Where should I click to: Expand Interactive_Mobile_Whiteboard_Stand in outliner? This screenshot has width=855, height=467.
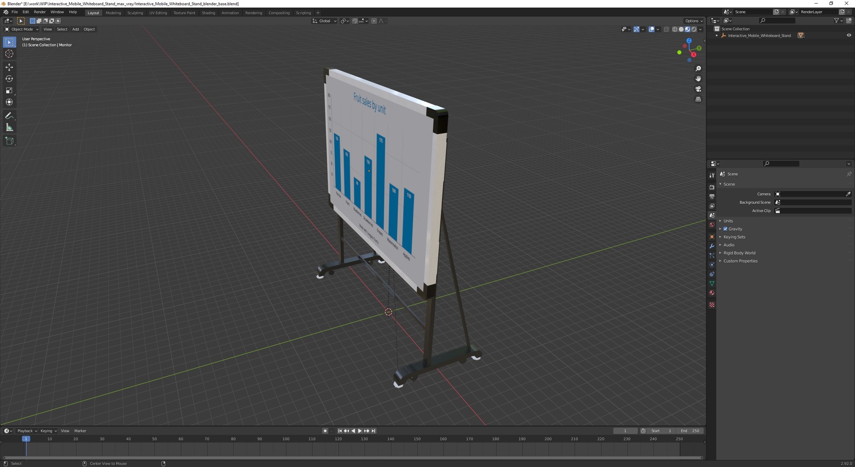click(717, 36)
